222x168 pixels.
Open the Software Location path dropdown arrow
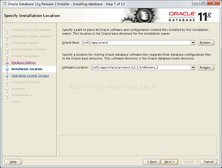(193, 67)
